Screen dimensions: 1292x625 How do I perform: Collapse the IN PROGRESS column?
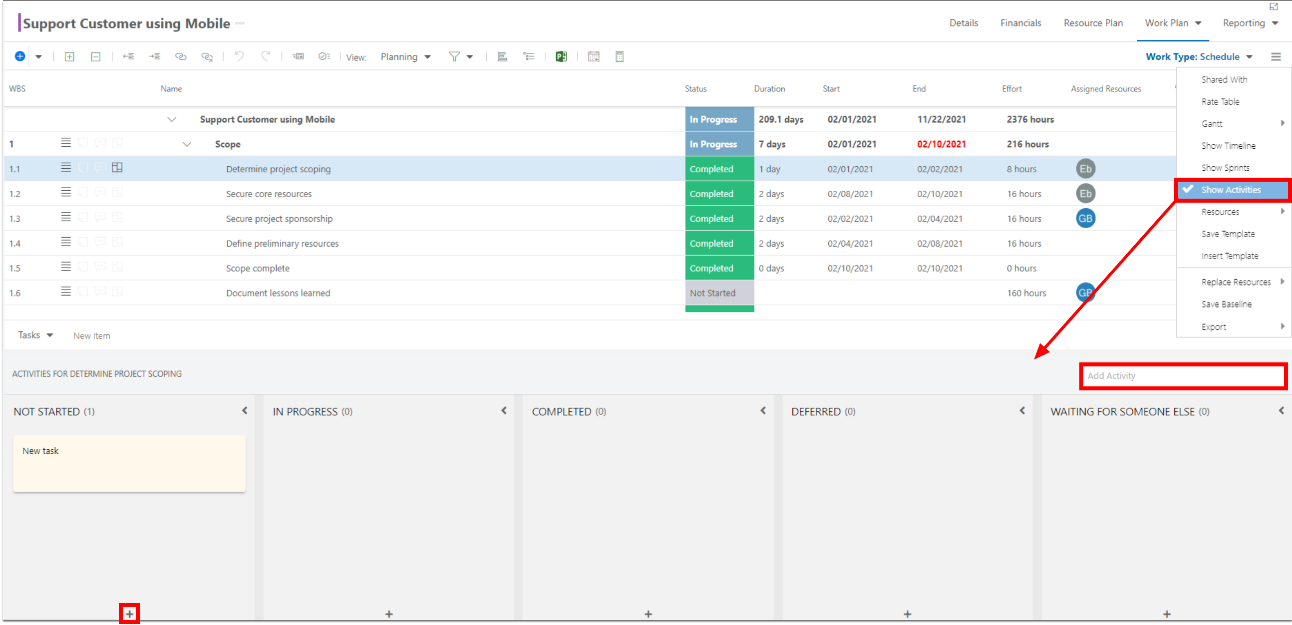click(504, 410)
